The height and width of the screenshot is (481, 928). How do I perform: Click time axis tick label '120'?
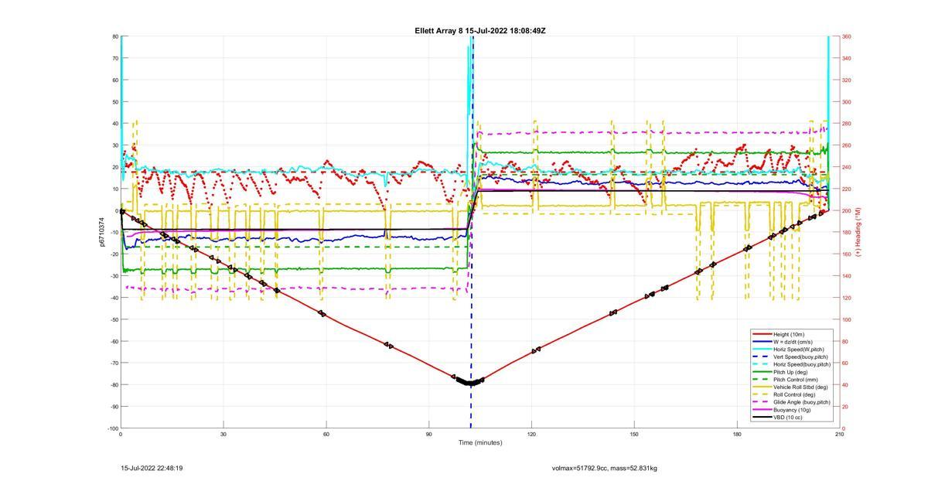pyautogui.click(x=531, y=434)
